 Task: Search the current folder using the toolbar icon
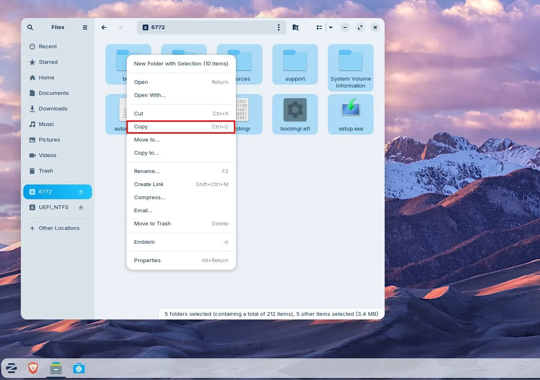296,27
